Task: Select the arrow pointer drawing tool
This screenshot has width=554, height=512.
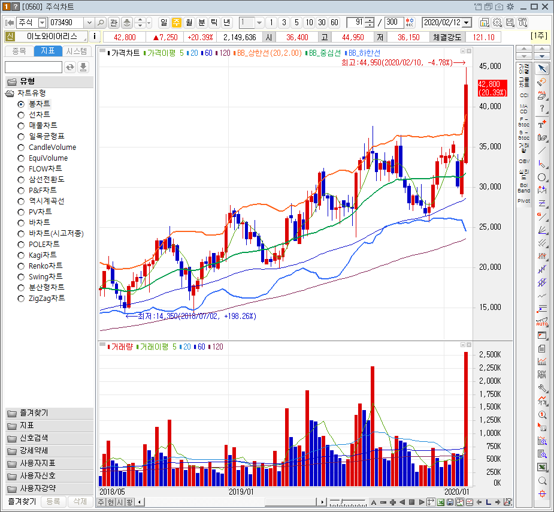Action: (542, 68)
